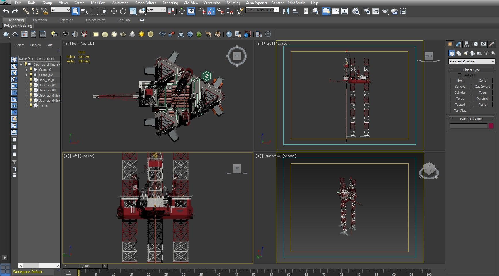Click the green grass icon in lower toolbar
499x276 pixels.
[199, 34]
